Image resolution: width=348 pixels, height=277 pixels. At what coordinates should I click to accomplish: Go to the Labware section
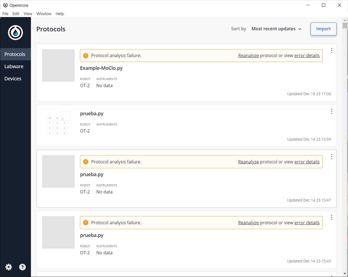14,67
